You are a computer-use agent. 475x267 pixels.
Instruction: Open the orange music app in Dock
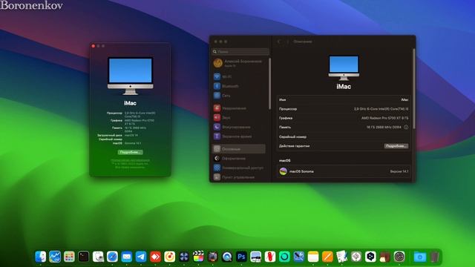170,257
